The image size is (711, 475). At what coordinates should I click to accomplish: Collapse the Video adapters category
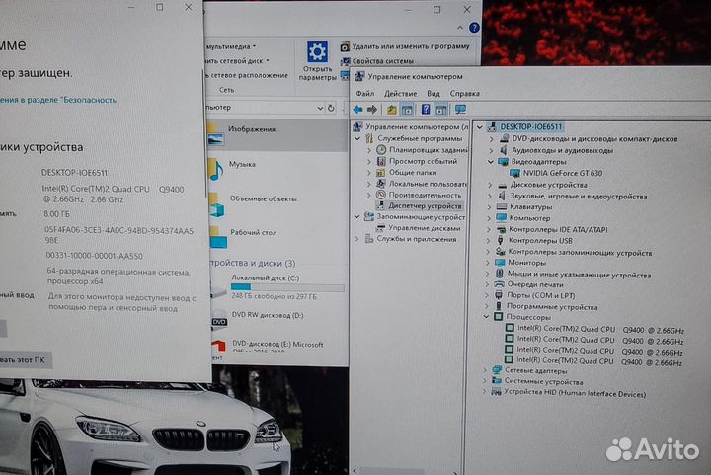point(491,161)
